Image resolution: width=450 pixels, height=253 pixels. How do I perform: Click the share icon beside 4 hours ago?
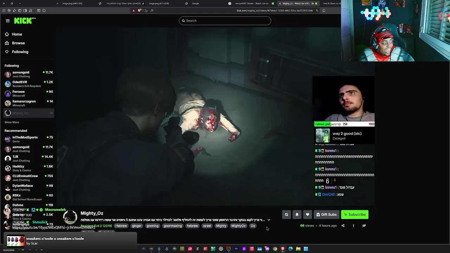pos(343,226)
